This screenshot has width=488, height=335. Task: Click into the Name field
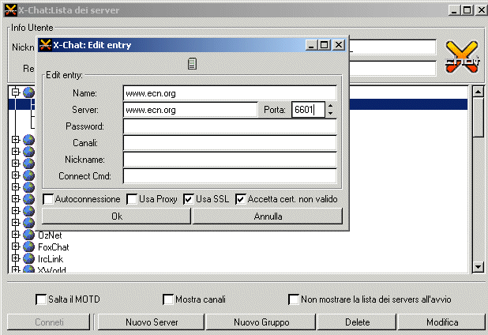click(x=230, y=93)
